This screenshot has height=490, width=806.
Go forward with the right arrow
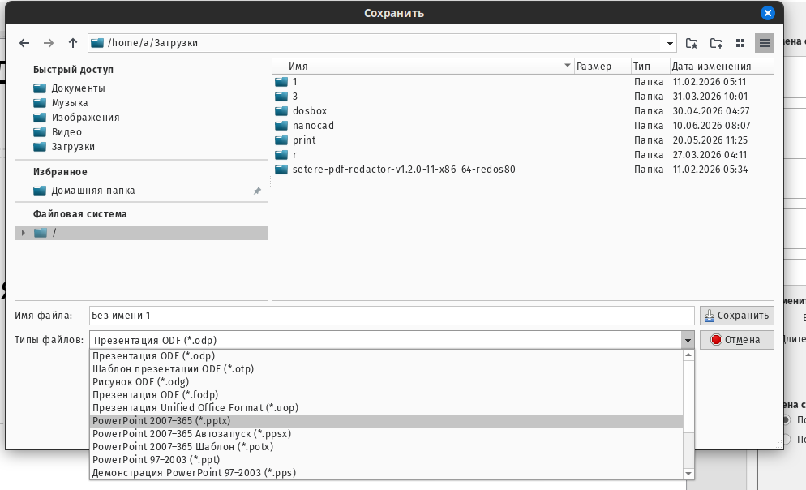(49, 43)
